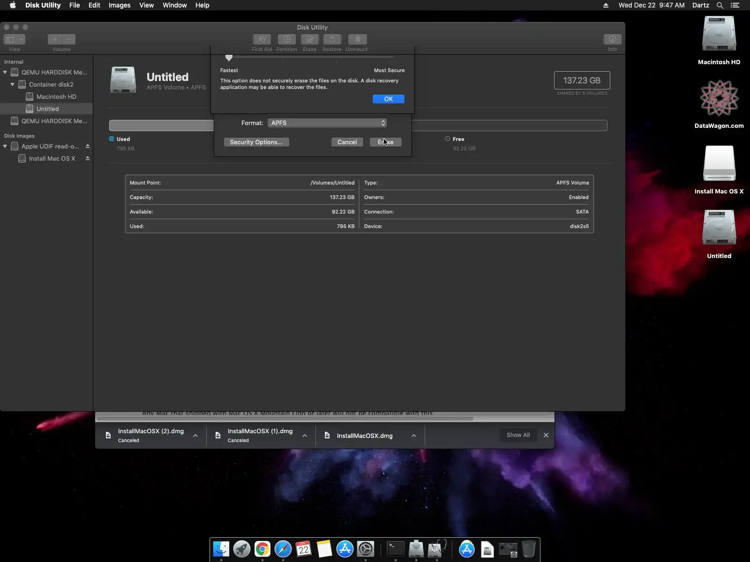Eject the Apple UDIF disk image
This screenshot has height=562, width=750.
coord(87,146)
